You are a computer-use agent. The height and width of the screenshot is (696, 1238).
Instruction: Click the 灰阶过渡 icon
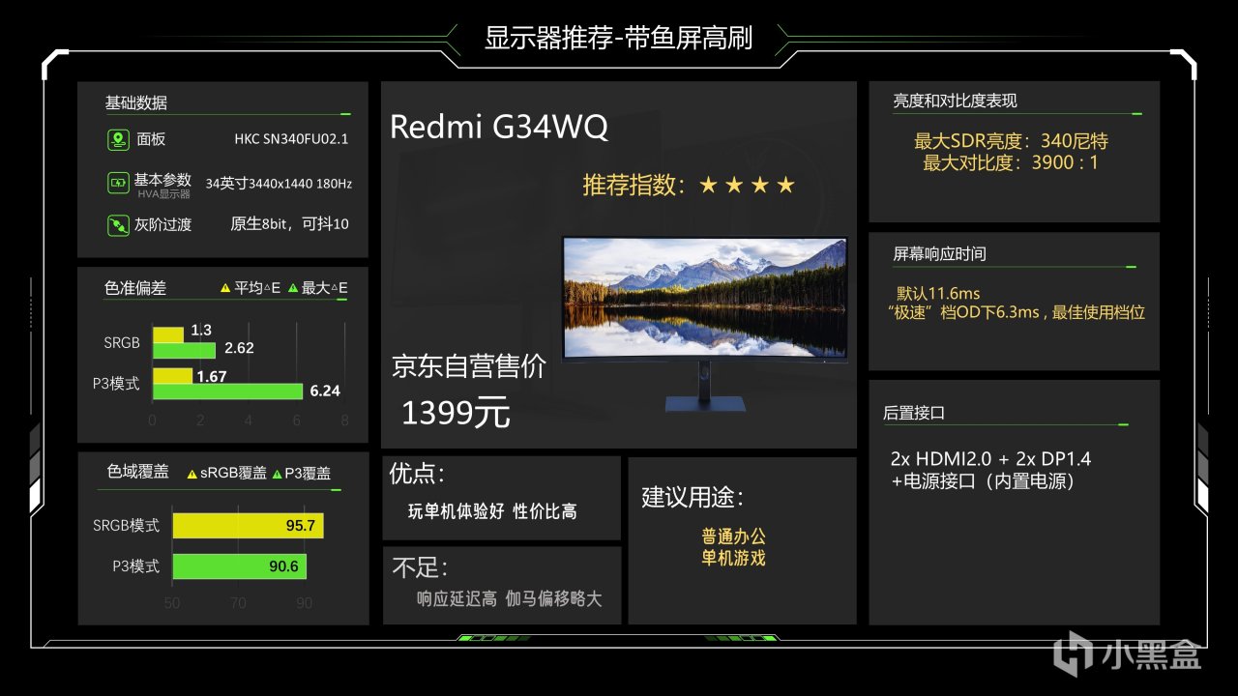[x=118, y=225]
